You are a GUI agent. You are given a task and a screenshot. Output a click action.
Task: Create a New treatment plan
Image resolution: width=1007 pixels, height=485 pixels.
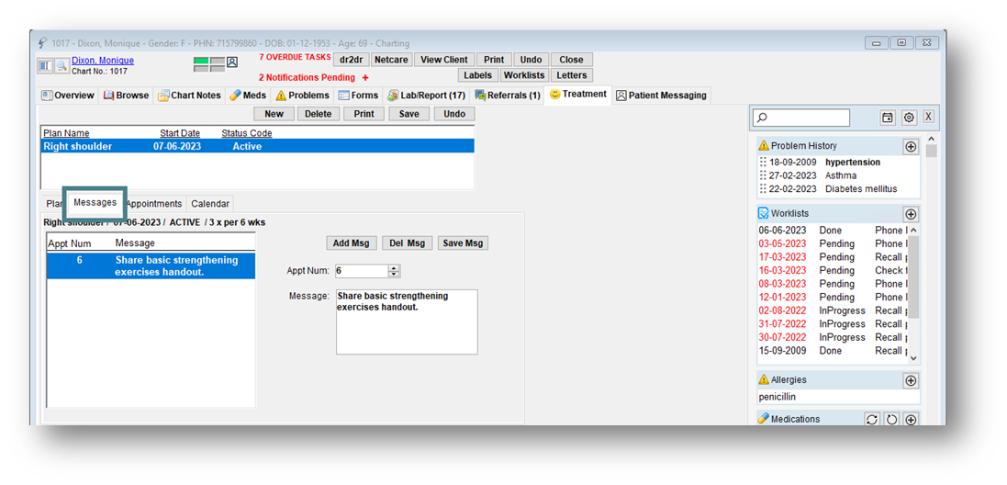click(x=274, y=114)
